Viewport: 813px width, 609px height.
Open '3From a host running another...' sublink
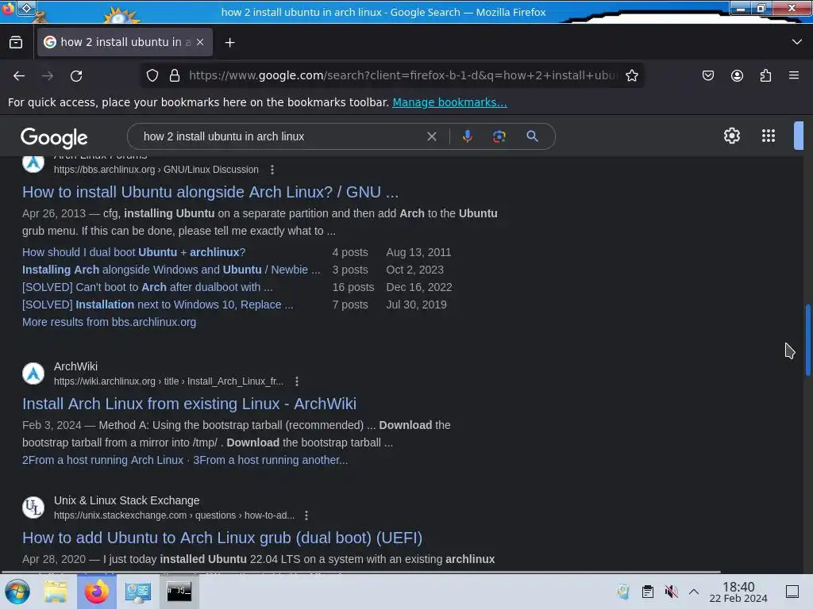[x=270, y=460]
